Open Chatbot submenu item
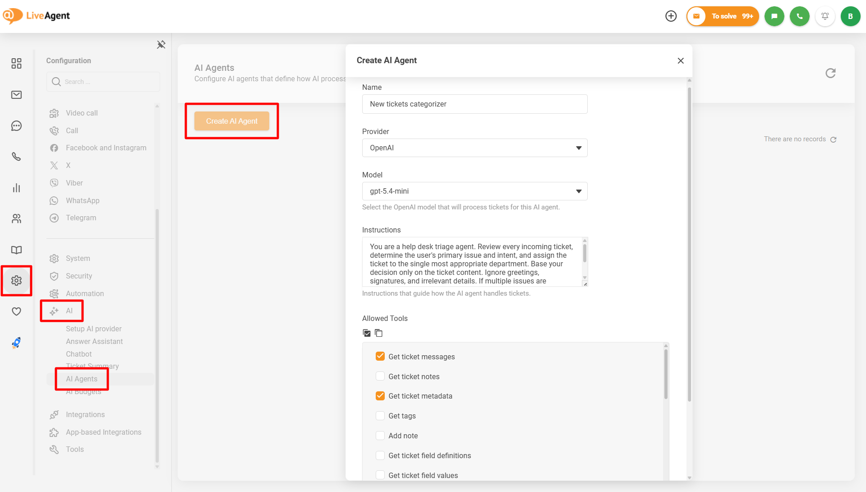 [x=78, y=354]
